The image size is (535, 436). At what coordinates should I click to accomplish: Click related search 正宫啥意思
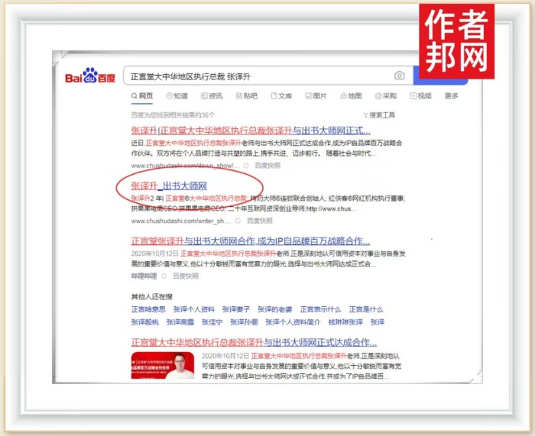(x=148, y=309)
